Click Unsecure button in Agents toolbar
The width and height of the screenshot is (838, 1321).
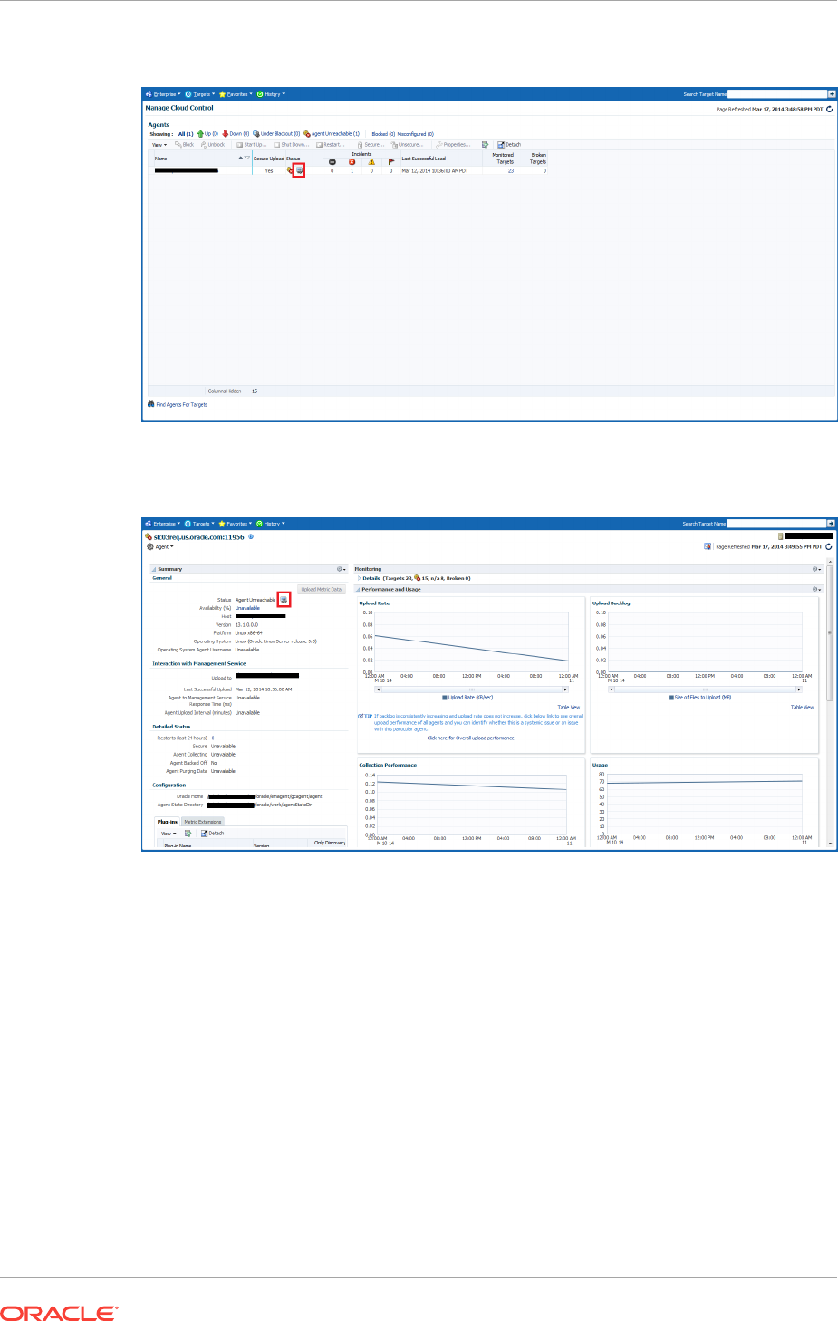tap(408, 145)
